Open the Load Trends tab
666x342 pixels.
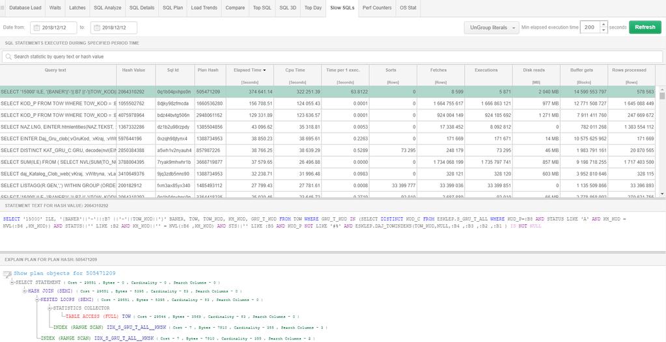tap(204, 8)
